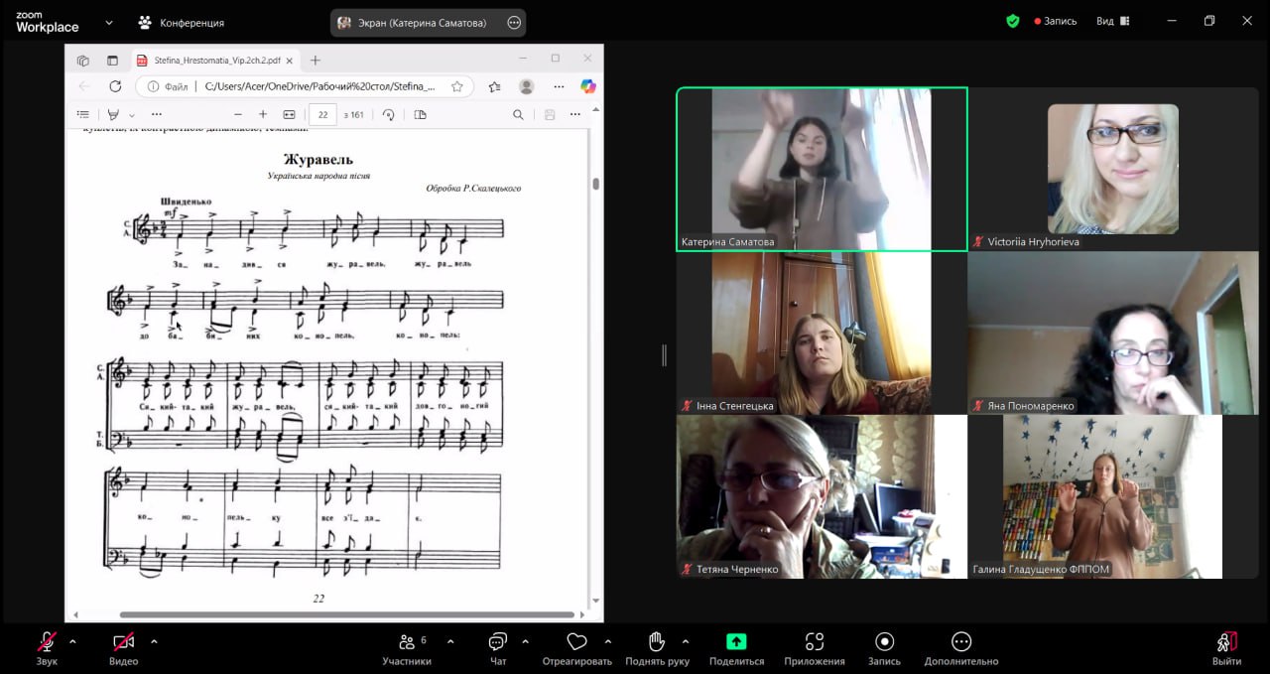1270x674 pixels.
Task: Open Дополнительно more options menu
Action: [x=961, y=648]
